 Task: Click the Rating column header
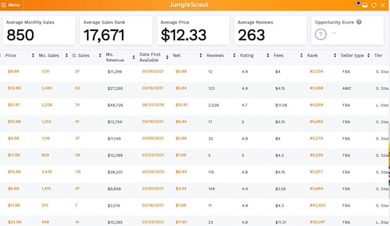[247, 55]
